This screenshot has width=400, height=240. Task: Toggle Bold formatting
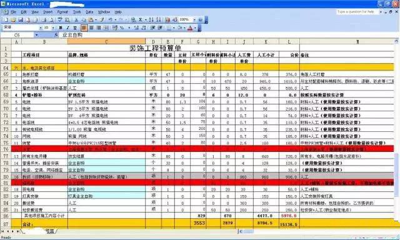tap(61, 27)
